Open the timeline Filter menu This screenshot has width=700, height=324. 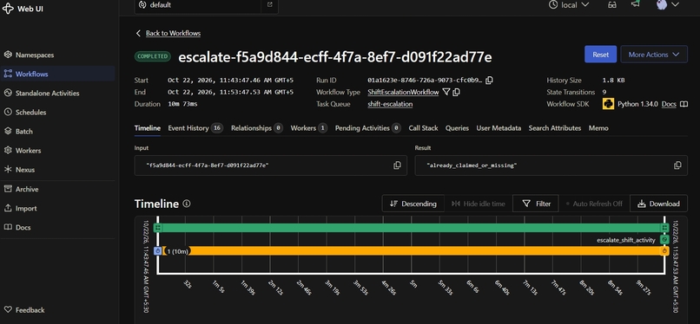[x=536, y=204]
